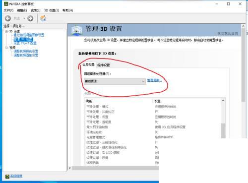Select the 平滑处理 - 模式 row
The image size is (248, 183).
(x=153, y=107)
